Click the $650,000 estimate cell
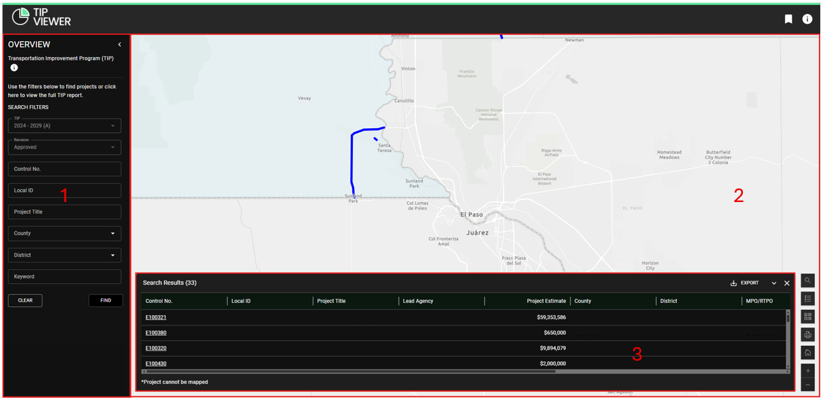This screenshot has height=400, width=823. pos(555,333)
